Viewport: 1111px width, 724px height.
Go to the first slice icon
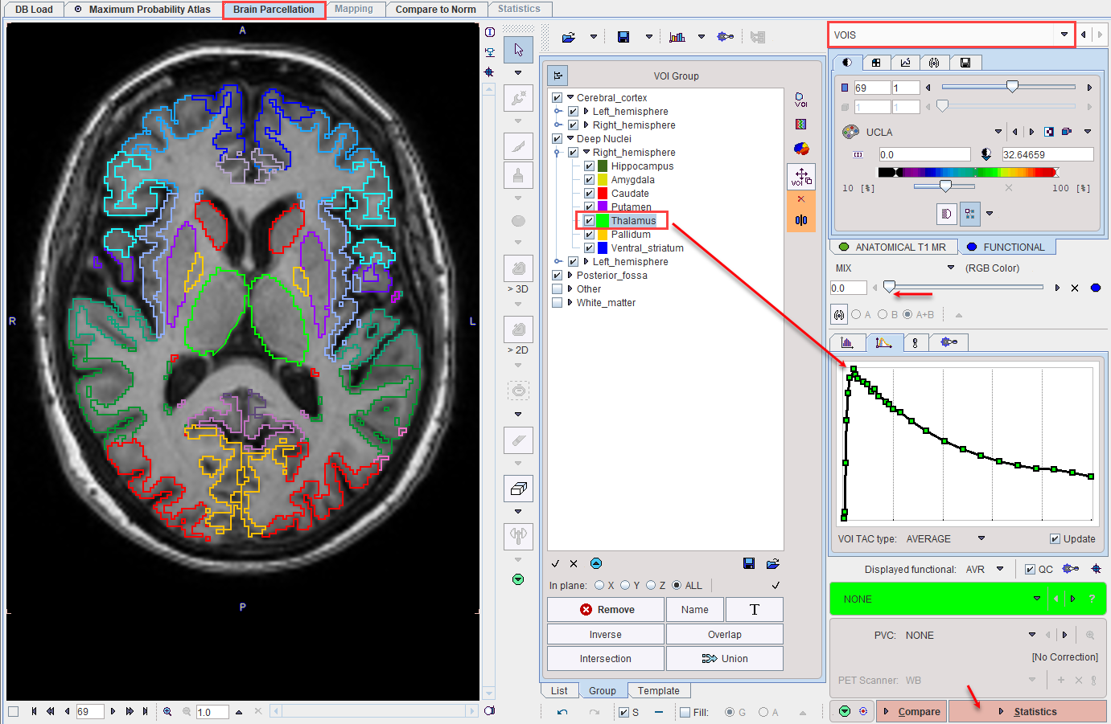pyautogui.click(x=34, y=711)
